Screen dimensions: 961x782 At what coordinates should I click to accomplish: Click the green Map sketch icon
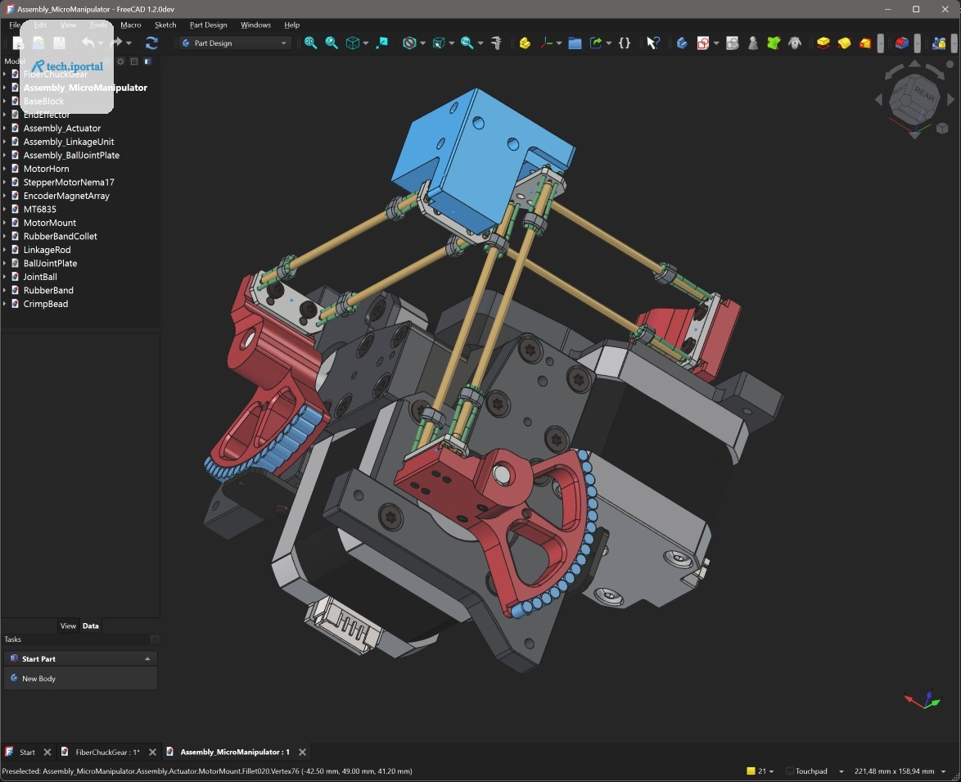tap(774, 43)
